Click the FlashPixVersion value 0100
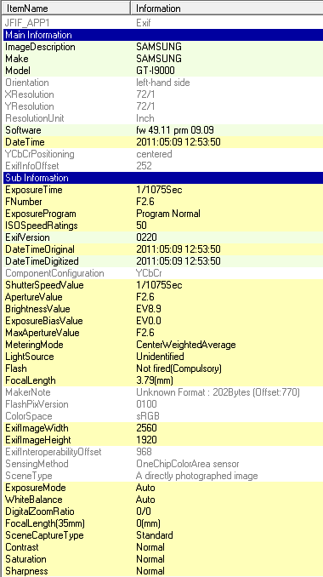Image resolution: width=323 pixels, height=577 pixels. coord(146,404)
